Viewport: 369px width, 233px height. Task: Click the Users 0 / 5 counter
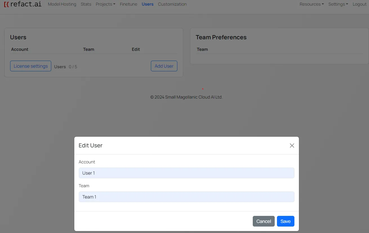[x=66, y=67]
